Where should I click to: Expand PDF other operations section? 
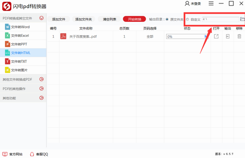click(41, 88)
